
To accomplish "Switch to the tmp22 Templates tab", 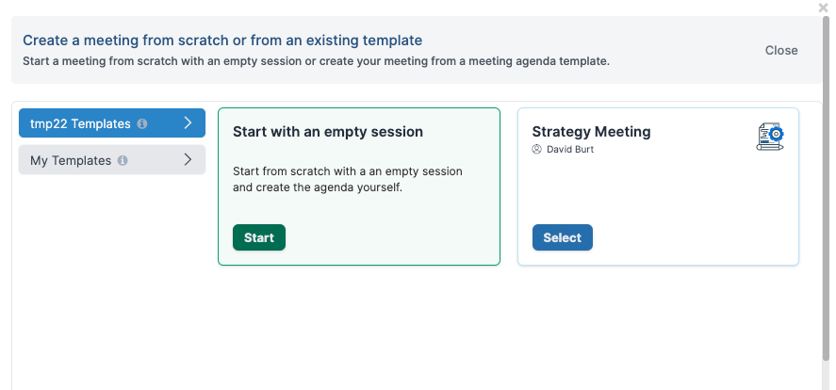I will 112,123.
